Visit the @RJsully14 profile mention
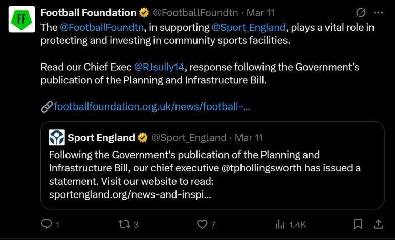 (x=158, y=67)
